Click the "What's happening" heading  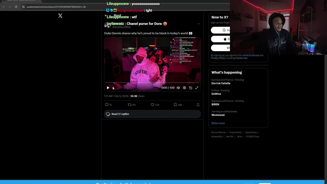pos(227,72)
